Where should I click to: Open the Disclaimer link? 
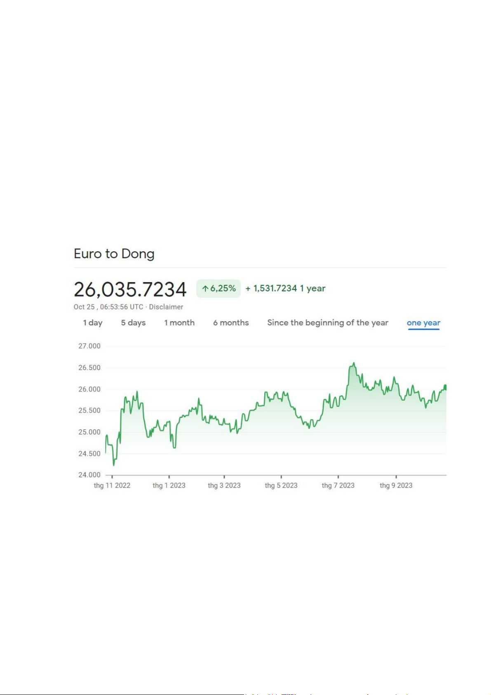click(166, 307)
